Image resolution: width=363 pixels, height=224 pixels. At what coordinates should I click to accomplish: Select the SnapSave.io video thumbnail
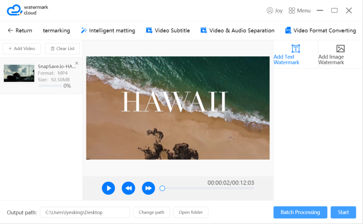pos(19,73)
